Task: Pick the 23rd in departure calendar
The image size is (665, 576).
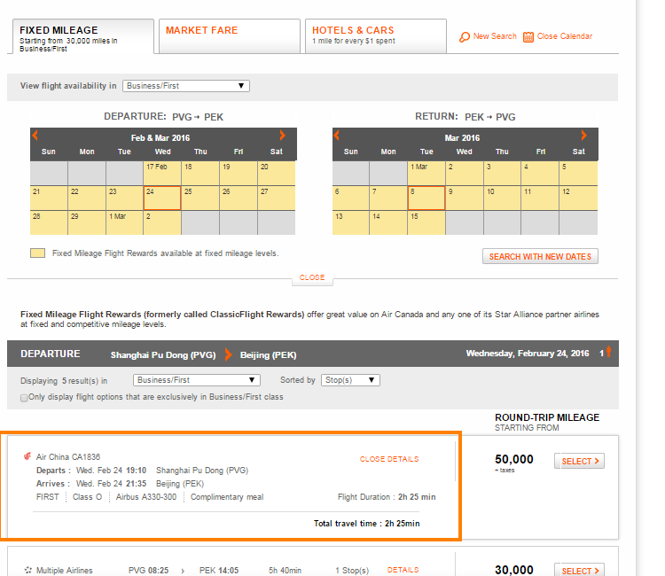Action: (124, 198)
